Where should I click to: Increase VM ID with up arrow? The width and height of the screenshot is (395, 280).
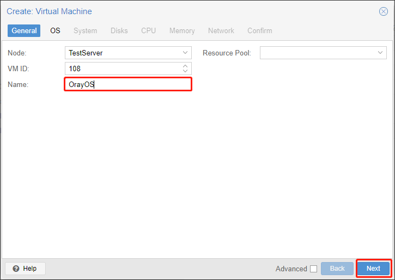pos(185,66)
